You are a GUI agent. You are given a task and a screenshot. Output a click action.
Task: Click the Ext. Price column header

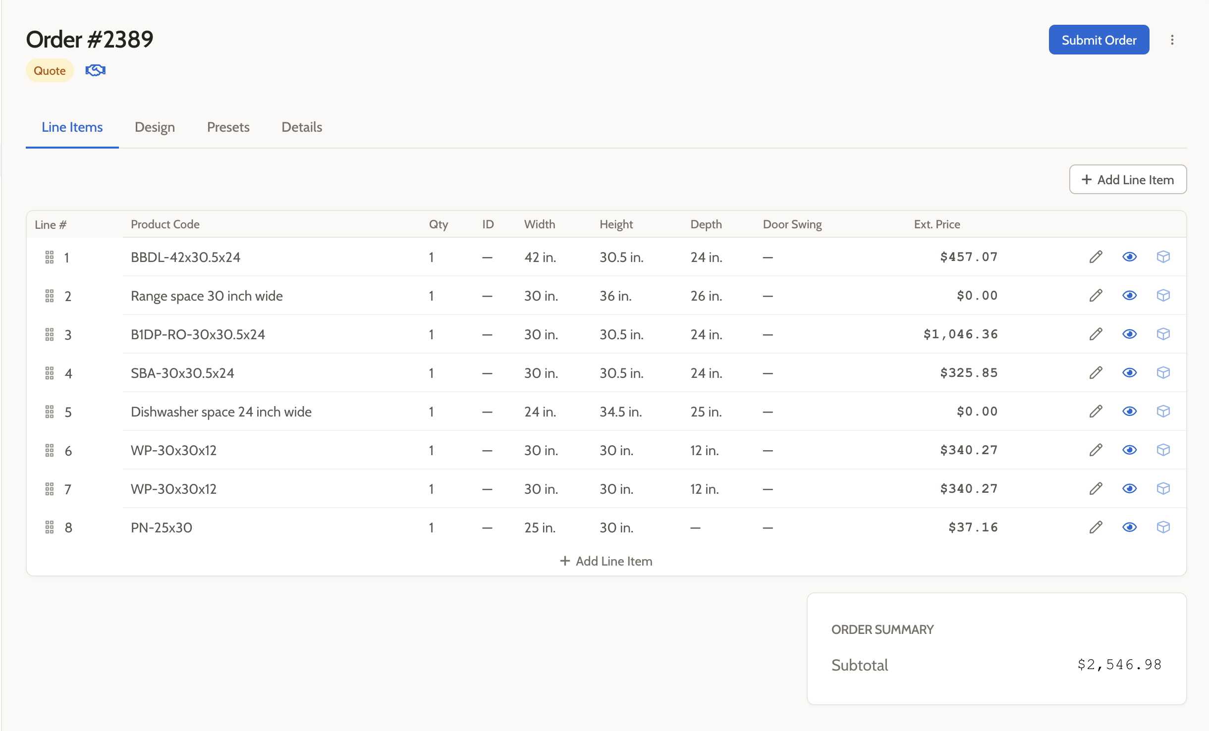click(x=937, y=224)
